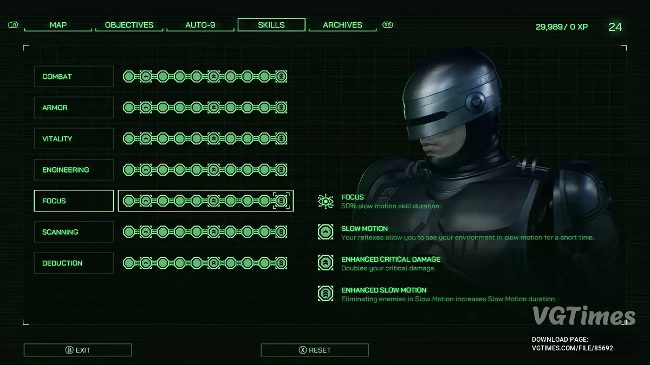The image size is (650, 365).
Task: Switch to the Objectives tab
Action: pyautogui.click(x=129, y=24)
